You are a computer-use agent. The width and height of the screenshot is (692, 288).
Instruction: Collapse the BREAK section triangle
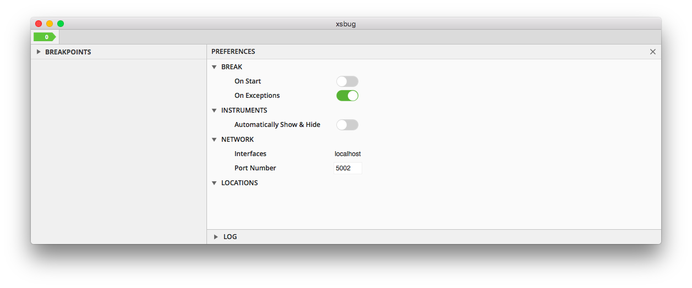214,67
